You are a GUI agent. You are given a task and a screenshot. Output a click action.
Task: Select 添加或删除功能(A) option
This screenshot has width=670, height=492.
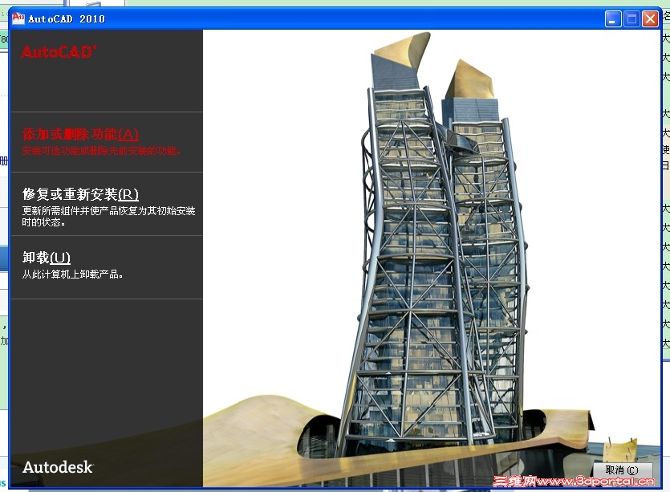coord(80,134)
